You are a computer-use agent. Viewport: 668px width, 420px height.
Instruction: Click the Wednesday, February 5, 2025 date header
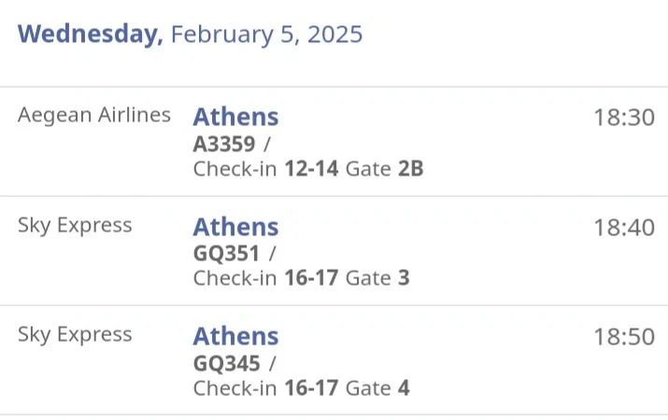pyautogui.click(x=190, y=35)
